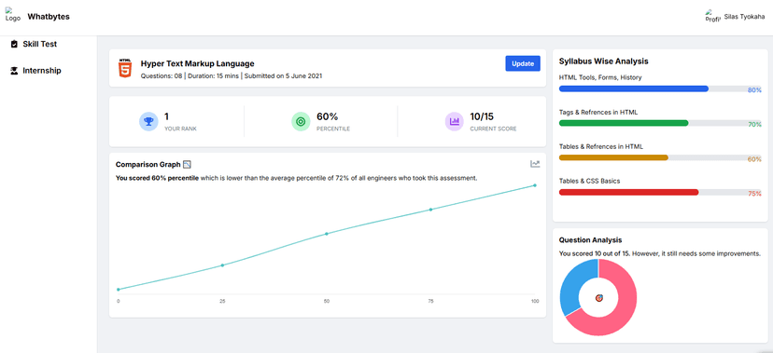This screenshot has height=353, width=773.
Task: Click the Skill Test clipboard icon
Action: click(x=14, y=44)
